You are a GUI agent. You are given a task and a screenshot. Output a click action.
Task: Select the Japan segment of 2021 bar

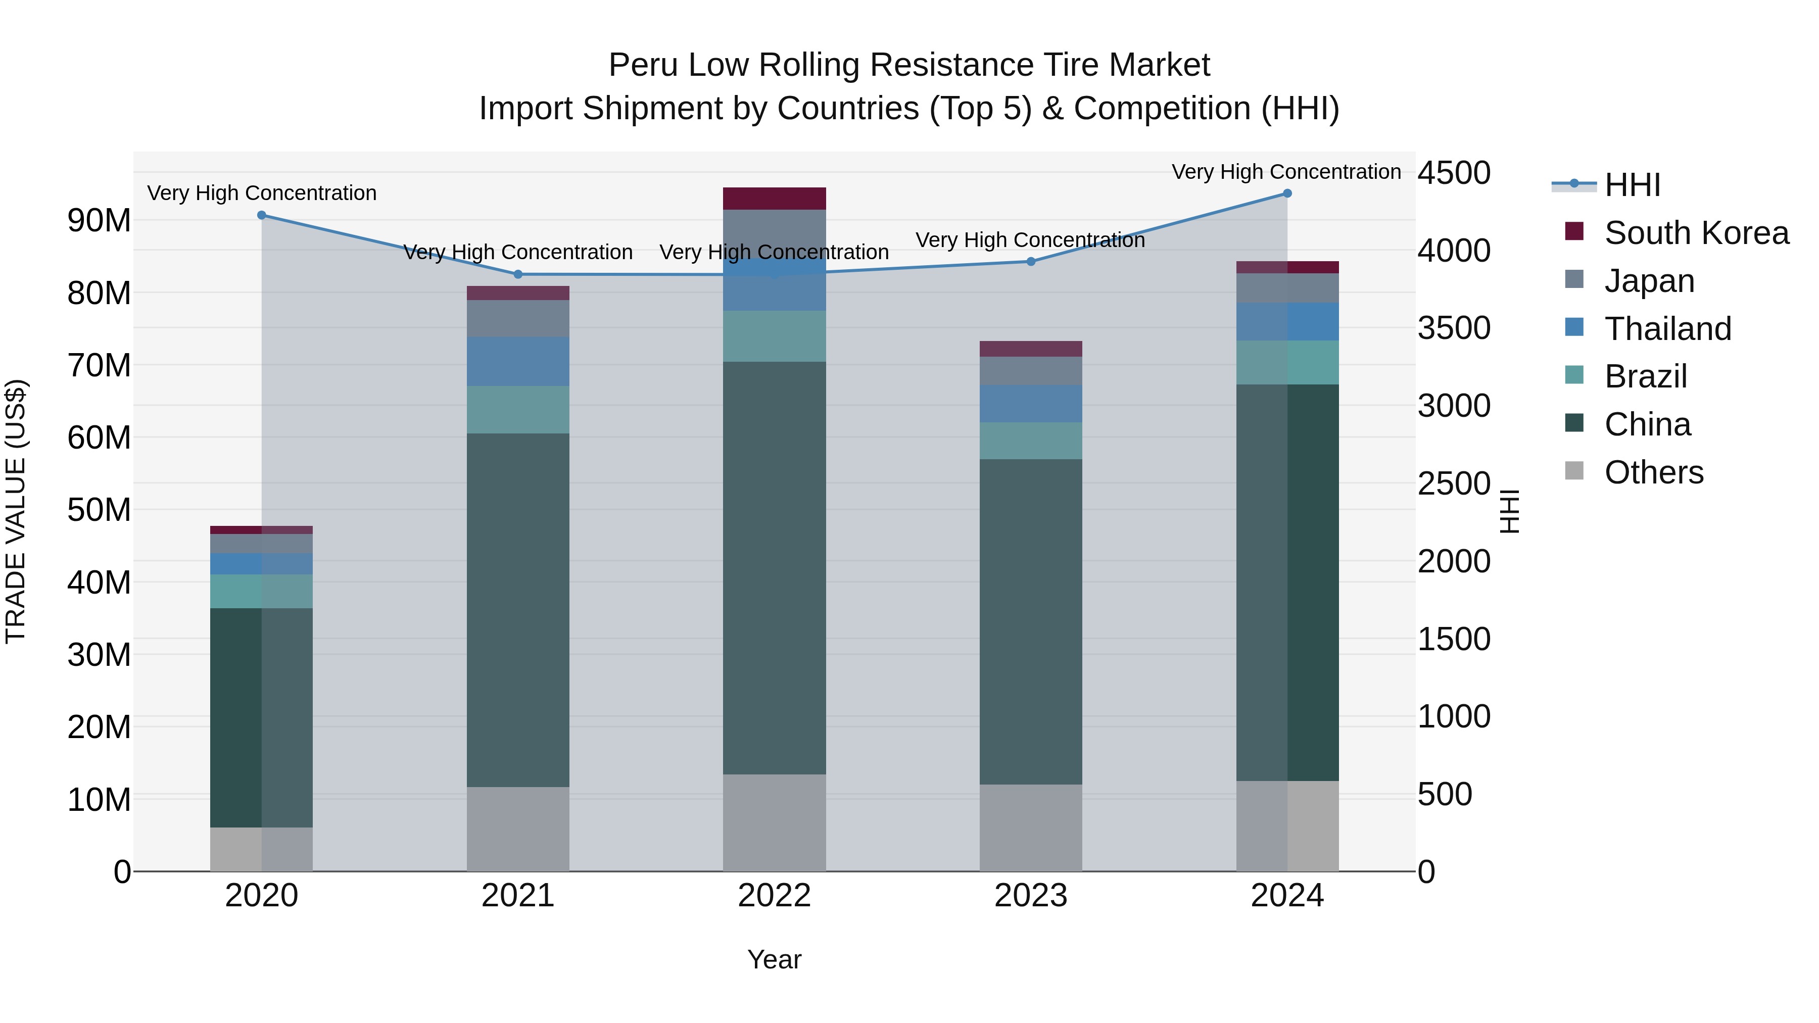(517, 318)
